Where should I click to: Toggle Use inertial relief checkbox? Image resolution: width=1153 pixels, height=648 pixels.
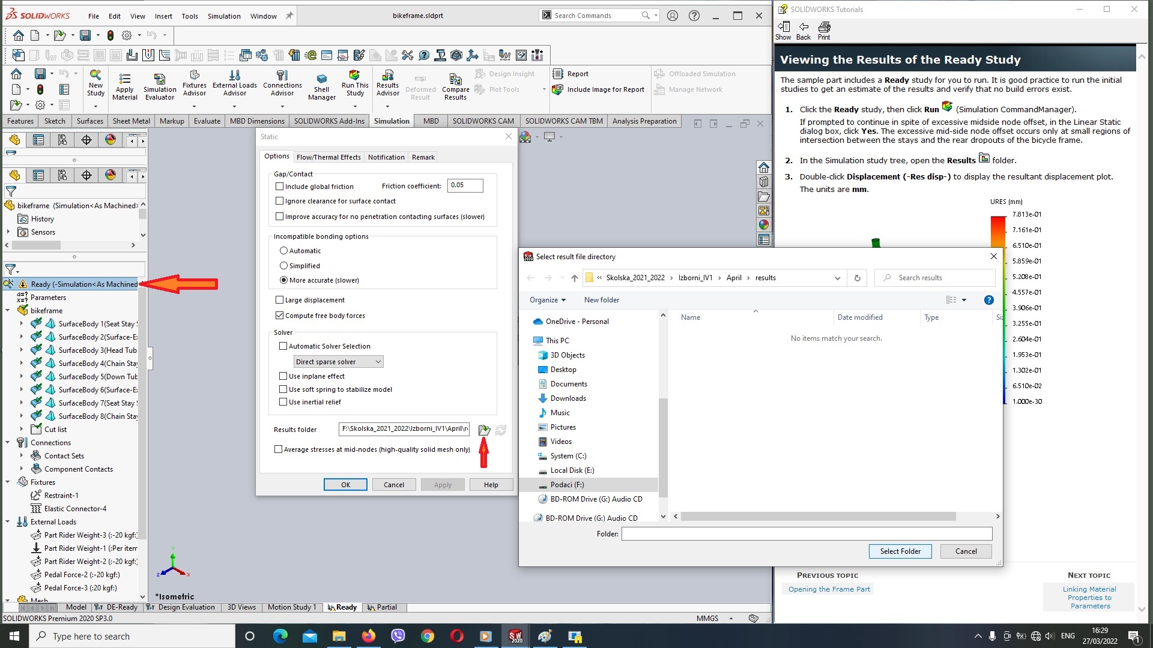click(283, 402)
